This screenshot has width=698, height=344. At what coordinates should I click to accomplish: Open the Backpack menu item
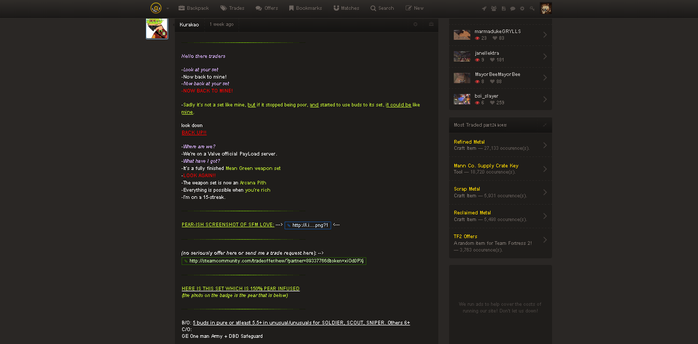click(x=194, y=8)
